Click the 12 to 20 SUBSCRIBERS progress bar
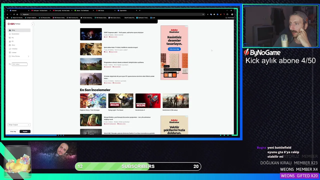 [x=138, y=166]
